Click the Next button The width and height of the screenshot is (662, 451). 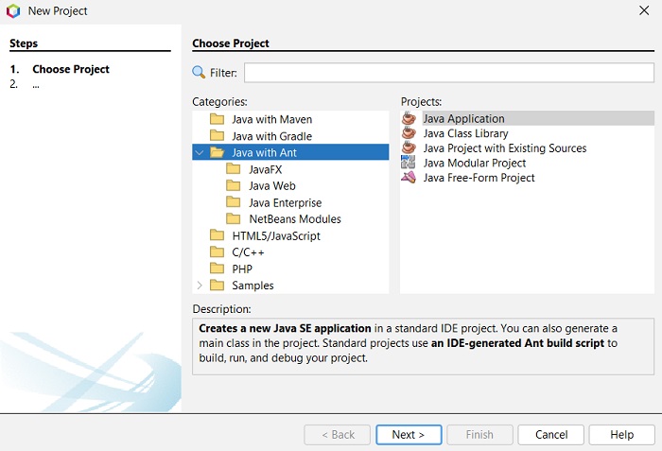pos(409,435)
